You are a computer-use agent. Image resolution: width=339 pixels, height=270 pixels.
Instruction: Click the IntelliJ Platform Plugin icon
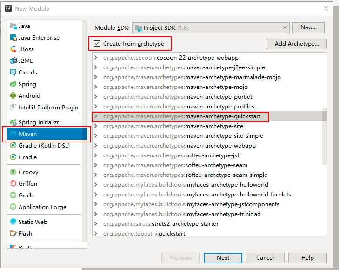point(13,107)
